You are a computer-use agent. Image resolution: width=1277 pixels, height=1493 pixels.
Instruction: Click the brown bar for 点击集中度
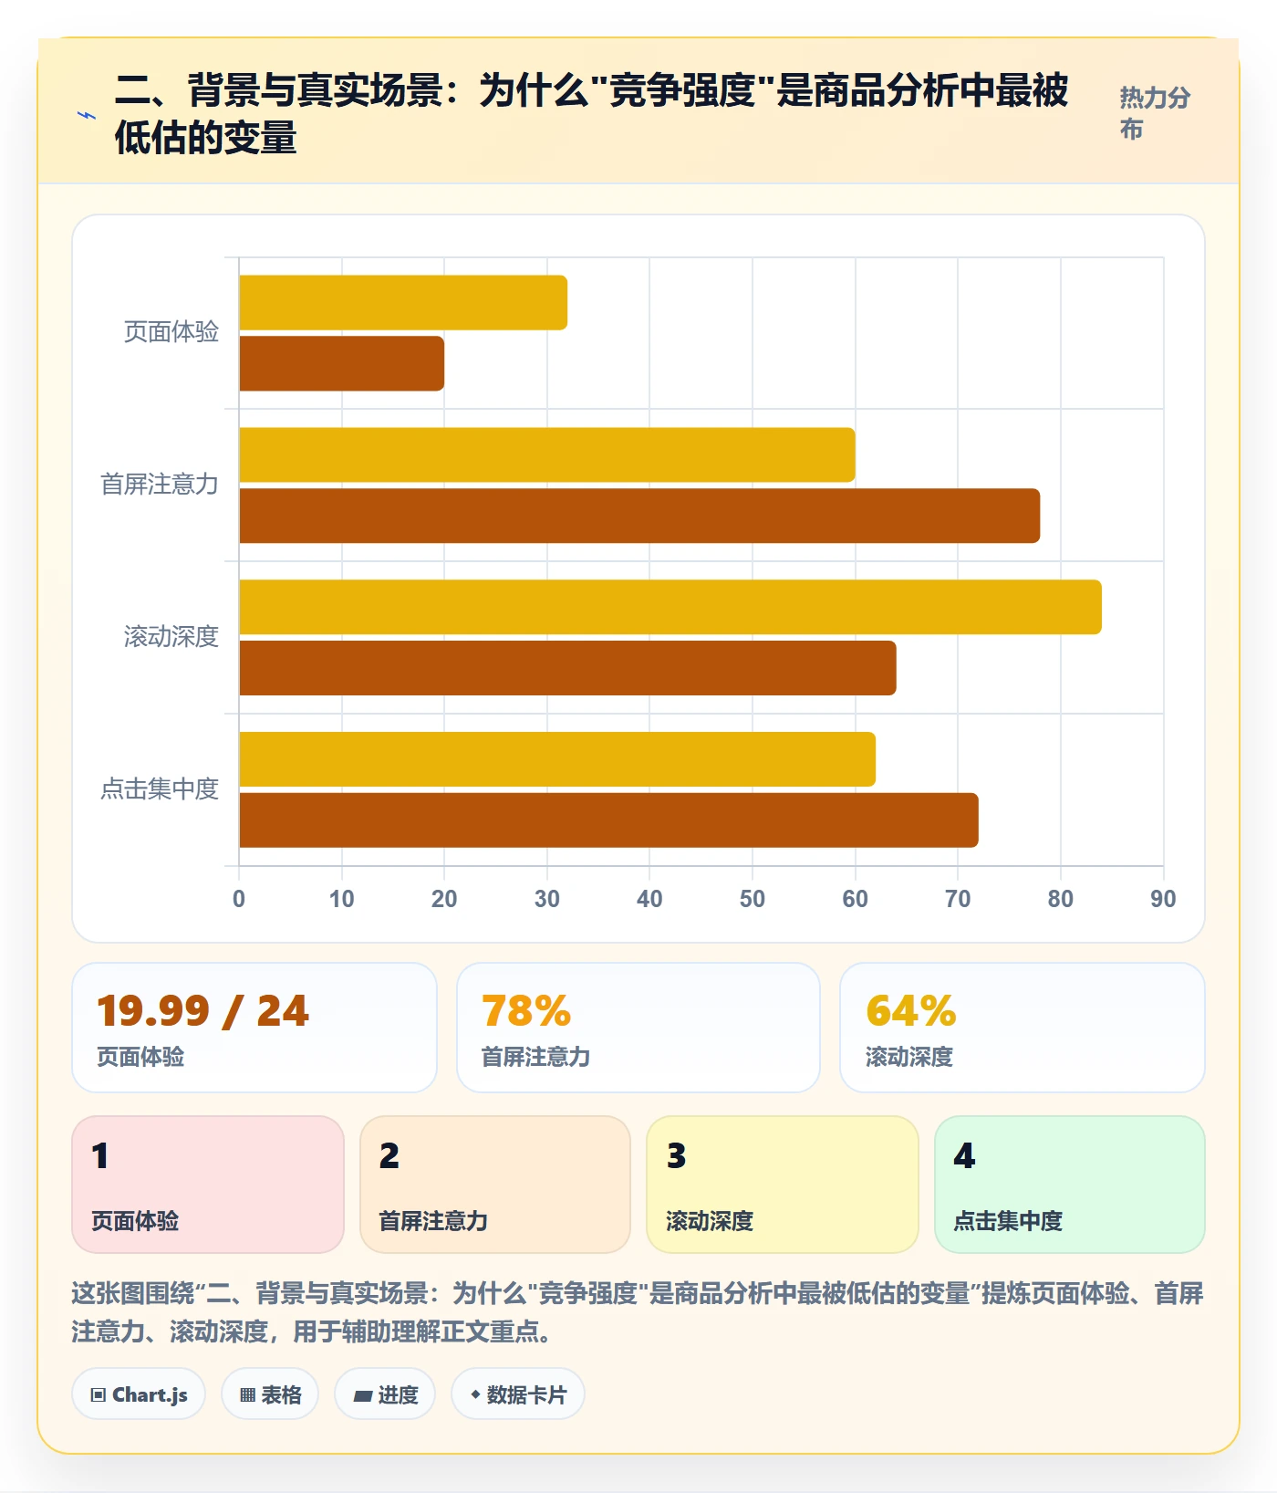608,820
